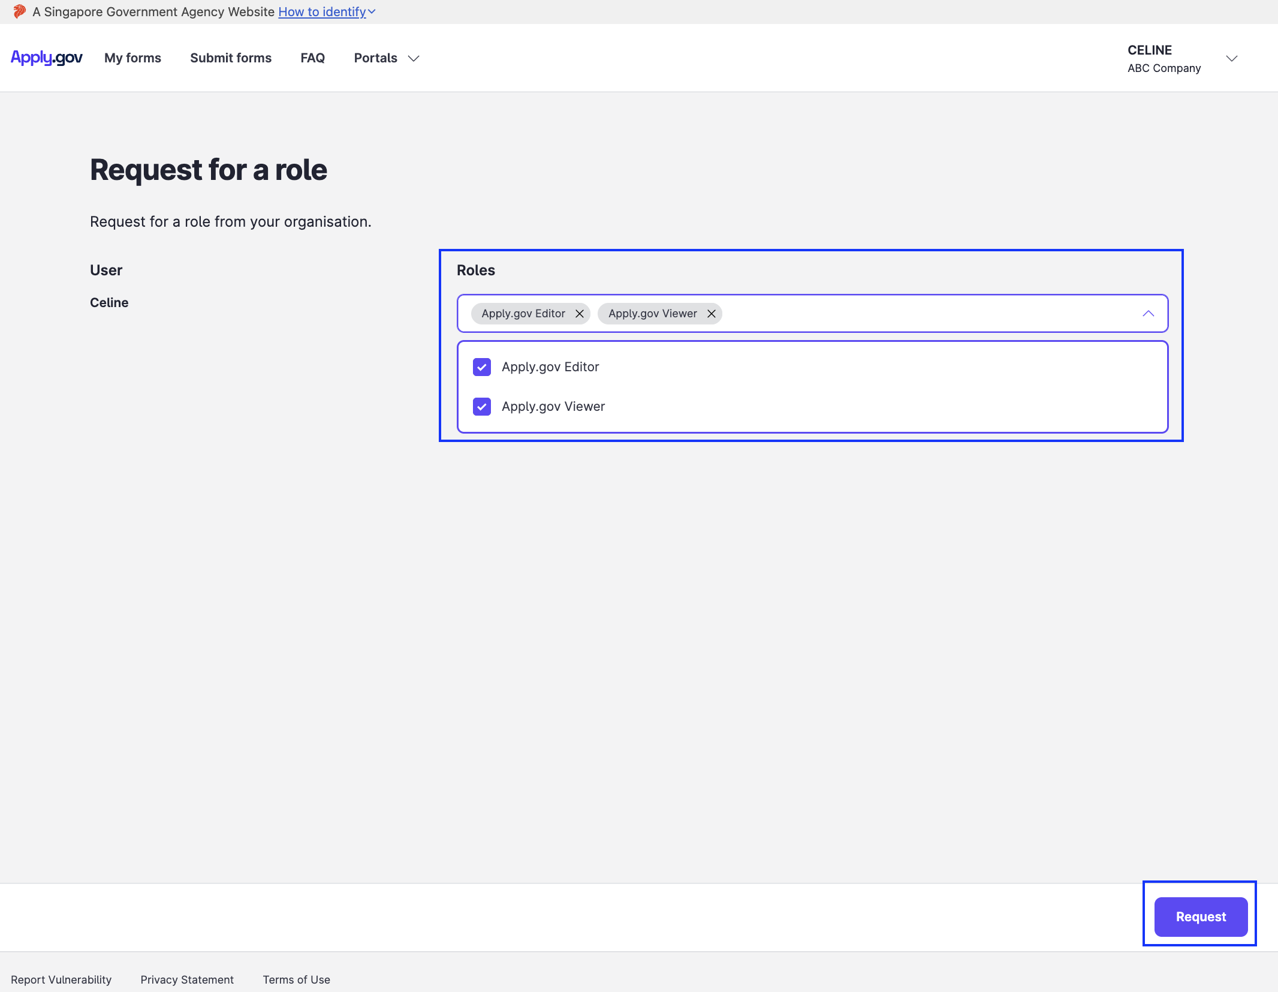Remove the Apply.gov Viewer chip
Screen dimensions: 1278x992
click(712, 314)
